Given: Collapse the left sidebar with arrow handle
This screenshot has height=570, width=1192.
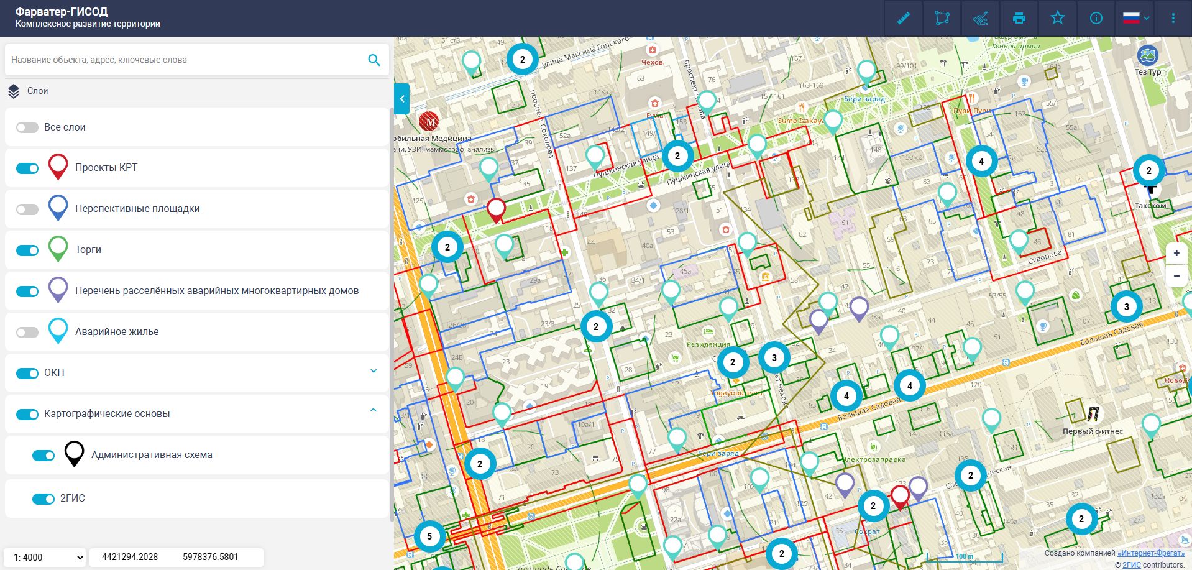Looking at the screenshot, I should coord(402,99).
